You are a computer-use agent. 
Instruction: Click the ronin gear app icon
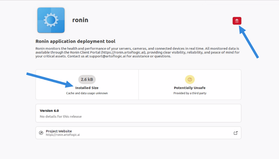click(51, 20)
